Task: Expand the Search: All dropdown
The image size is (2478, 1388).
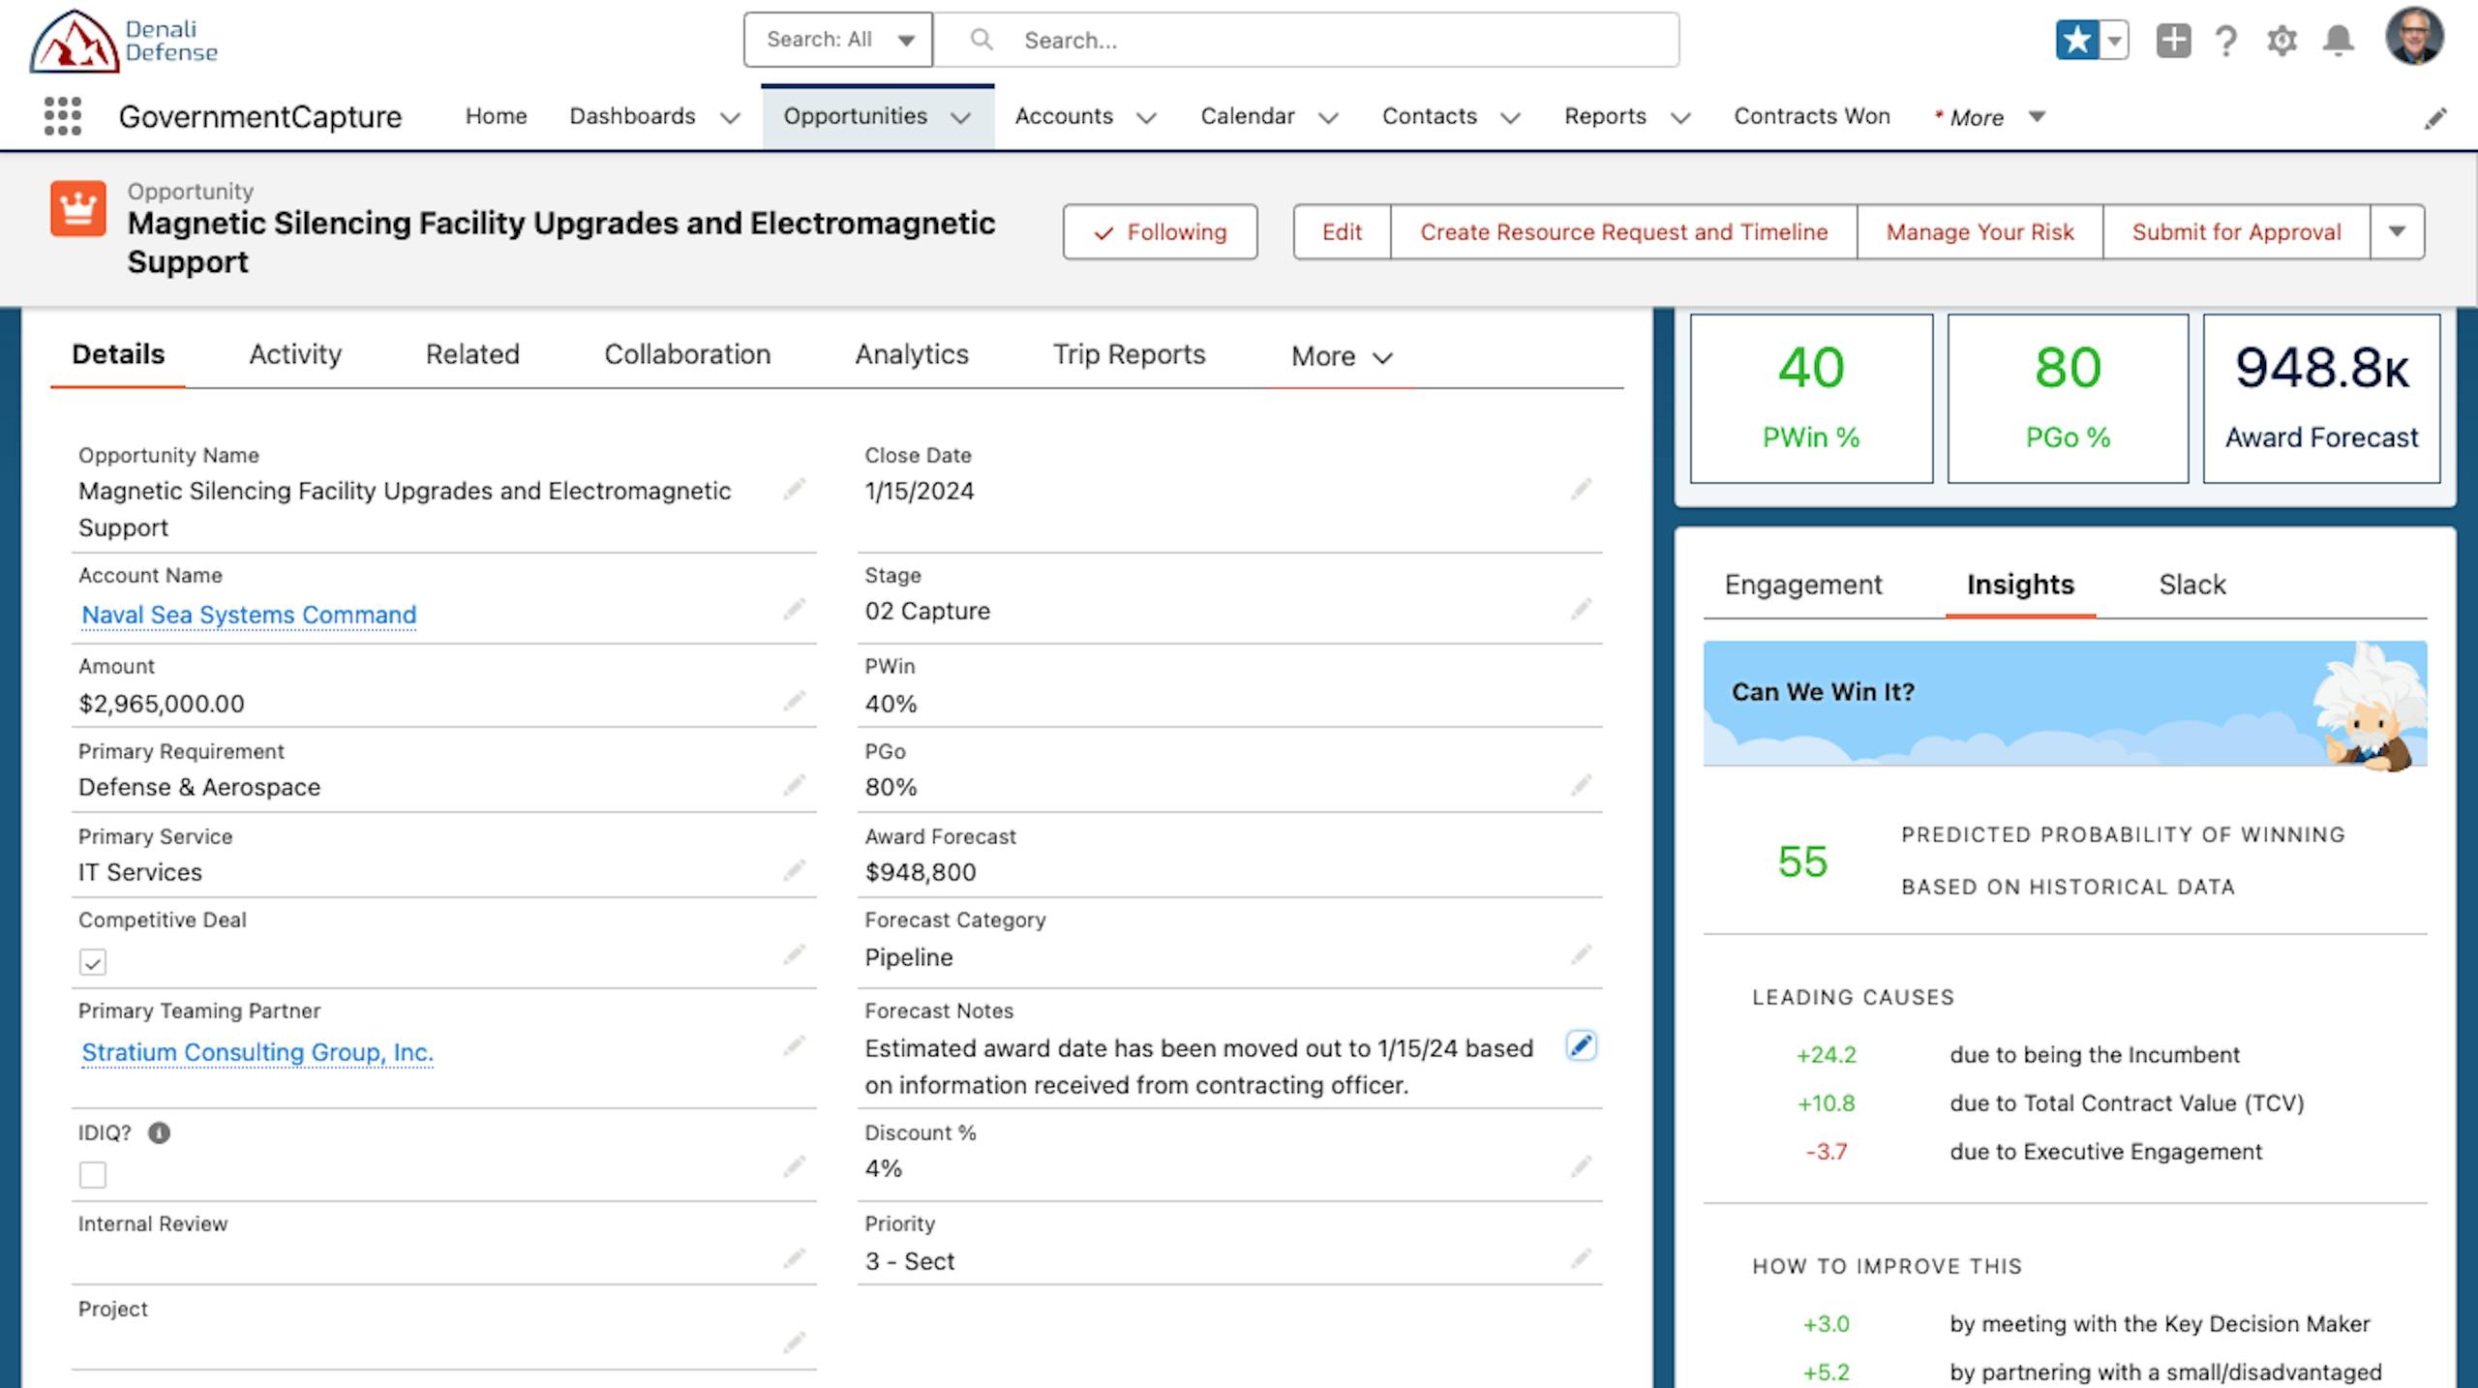Action: tap(838, 40)
